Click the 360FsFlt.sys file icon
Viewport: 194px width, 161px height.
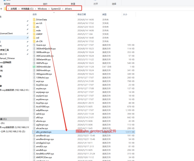coord(34,63)
